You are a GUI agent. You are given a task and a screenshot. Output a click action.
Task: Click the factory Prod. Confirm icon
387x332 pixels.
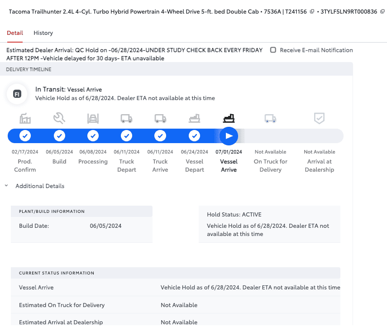(25, 119)
